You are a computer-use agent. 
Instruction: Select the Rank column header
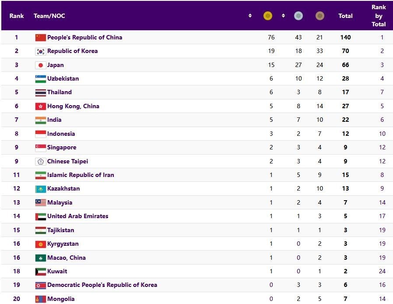17,16
